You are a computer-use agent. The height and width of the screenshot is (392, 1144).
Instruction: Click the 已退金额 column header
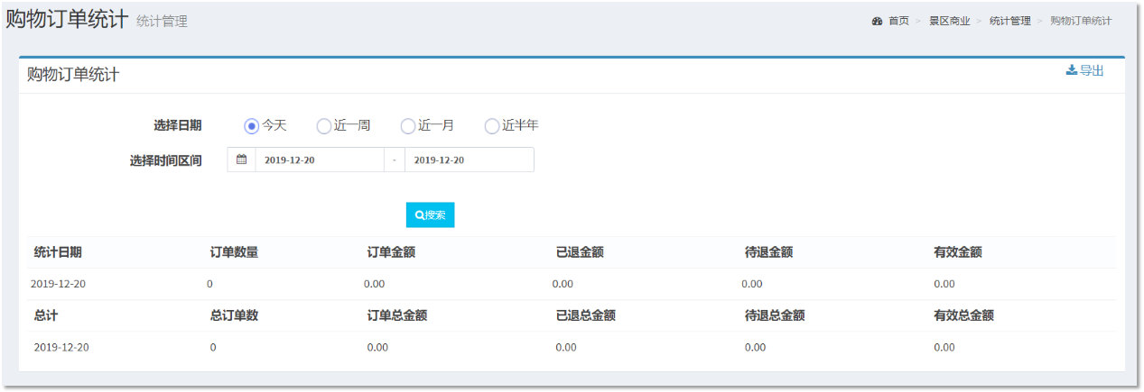pyautogui.click(x=580, y=252)
